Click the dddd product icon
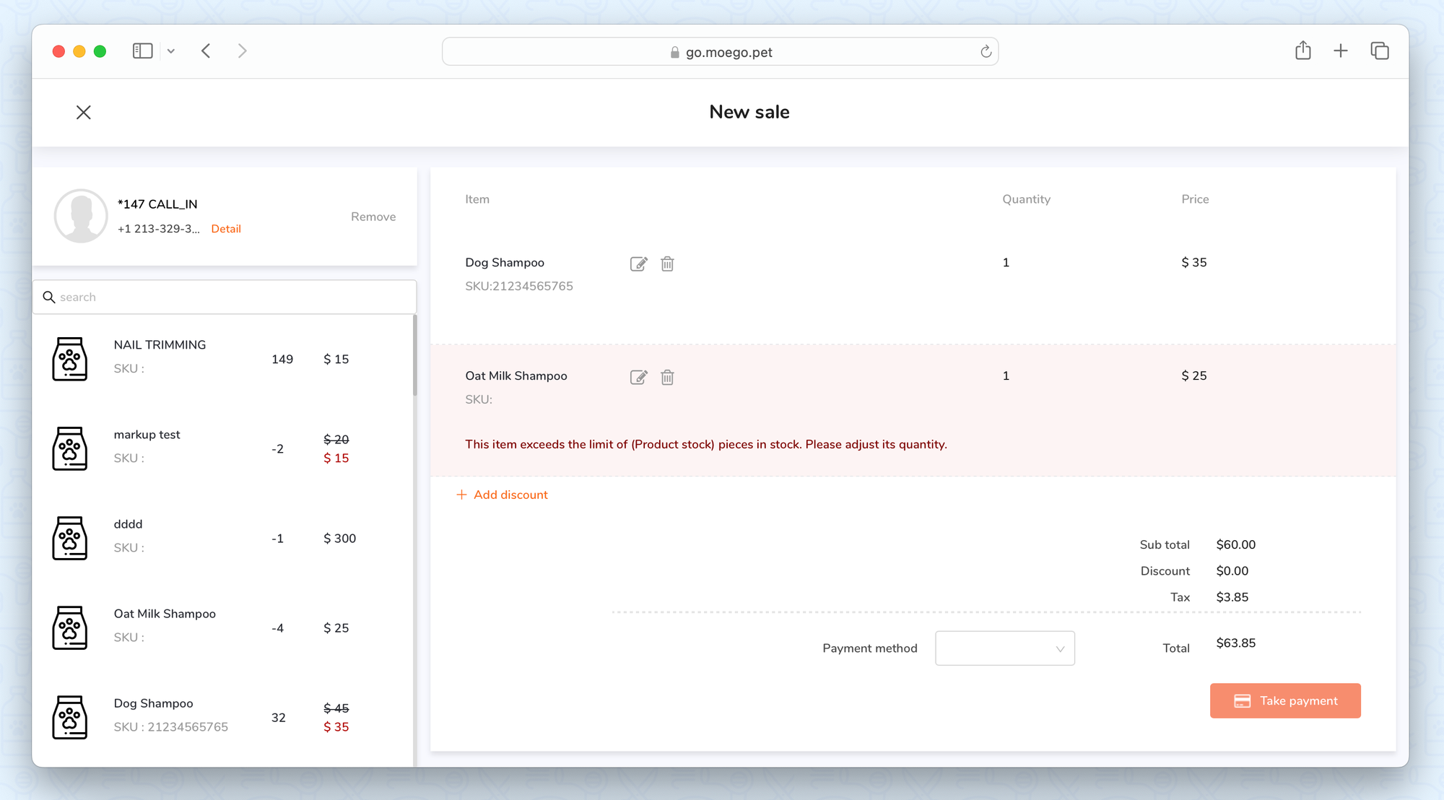 pos(70,538)
